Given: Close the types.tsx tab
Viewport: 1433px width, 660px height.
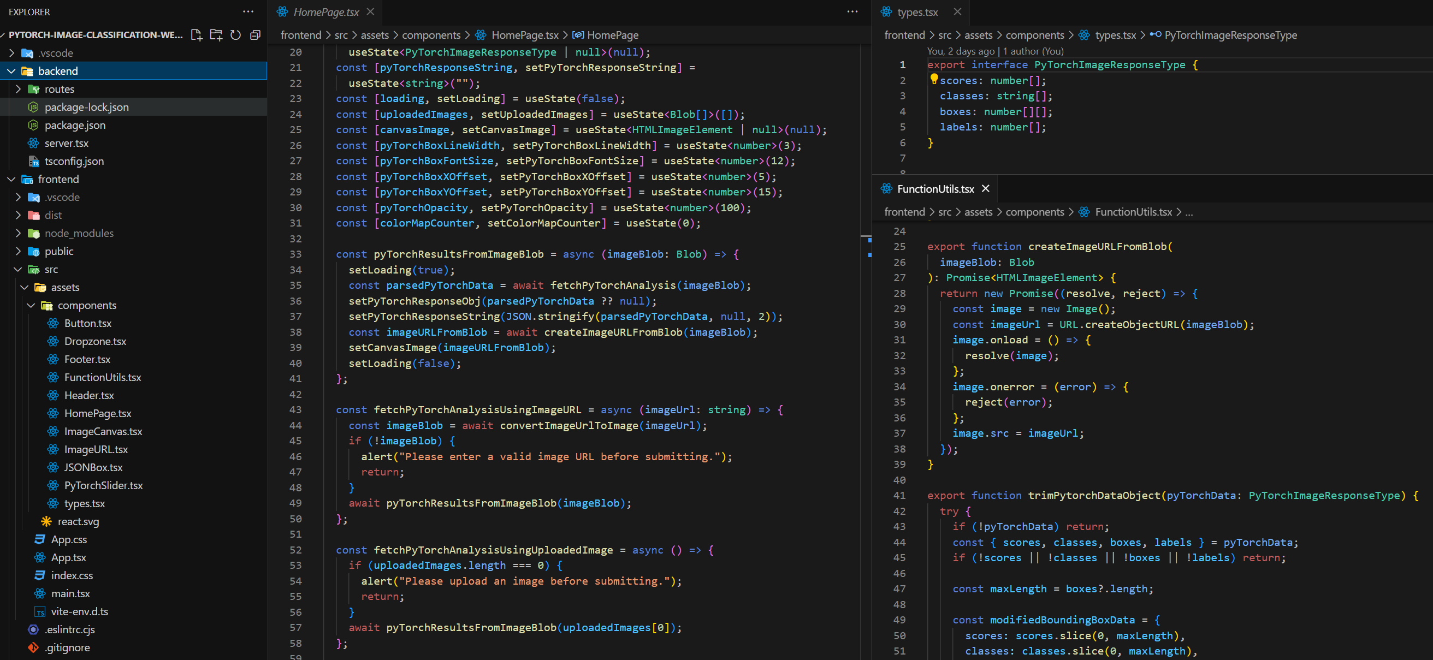Looking at the screenshot, I should [x=957, y=11].
